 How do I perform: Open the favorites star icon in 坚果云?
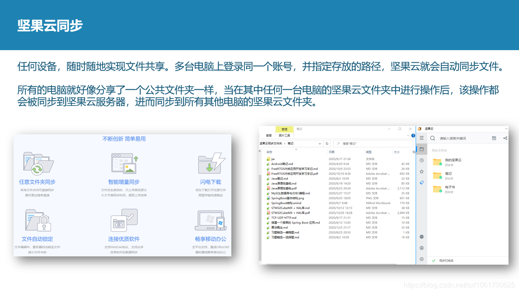click(421, 171)
